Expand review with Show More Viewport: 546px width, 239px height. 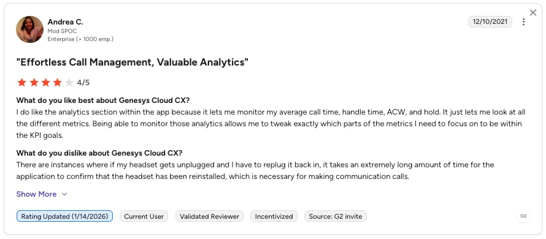pyautogui.click(x=36, y=194)
